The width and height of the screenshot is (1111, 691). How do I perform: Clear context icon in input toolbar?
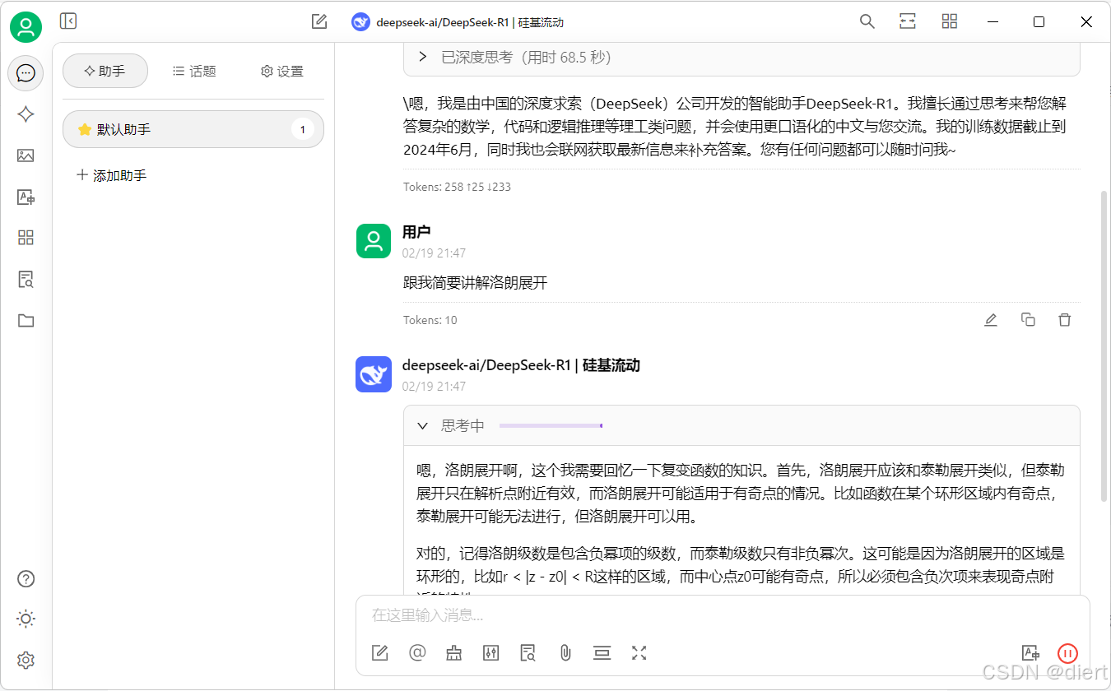pyautogui.click(x=602, y=653)
